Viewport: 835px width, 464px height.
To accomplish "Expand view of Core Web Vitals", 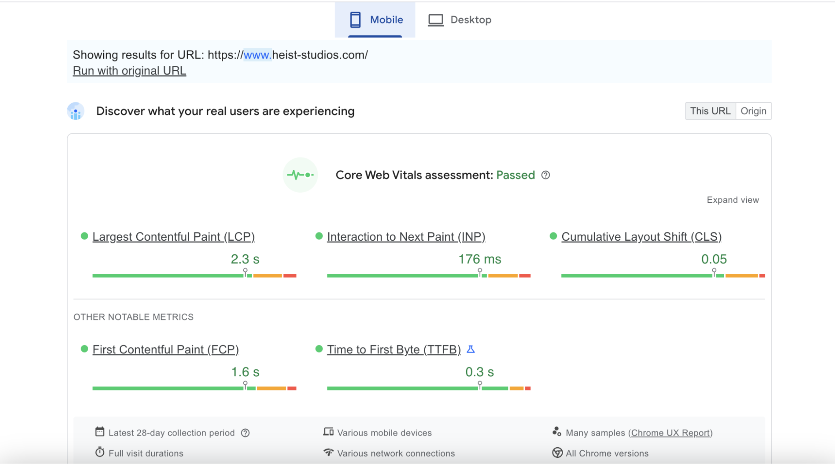I will (732, 200).
